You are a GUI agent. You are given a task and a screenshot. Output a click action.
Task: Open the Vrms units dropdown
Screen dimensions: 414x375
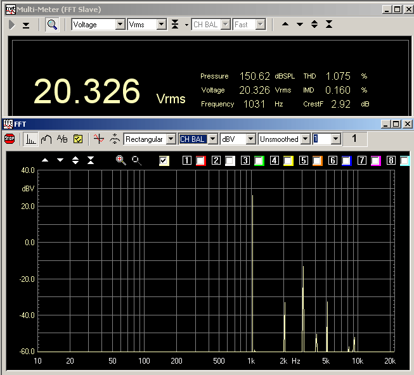pyautogui.click(x=161, y=25)
